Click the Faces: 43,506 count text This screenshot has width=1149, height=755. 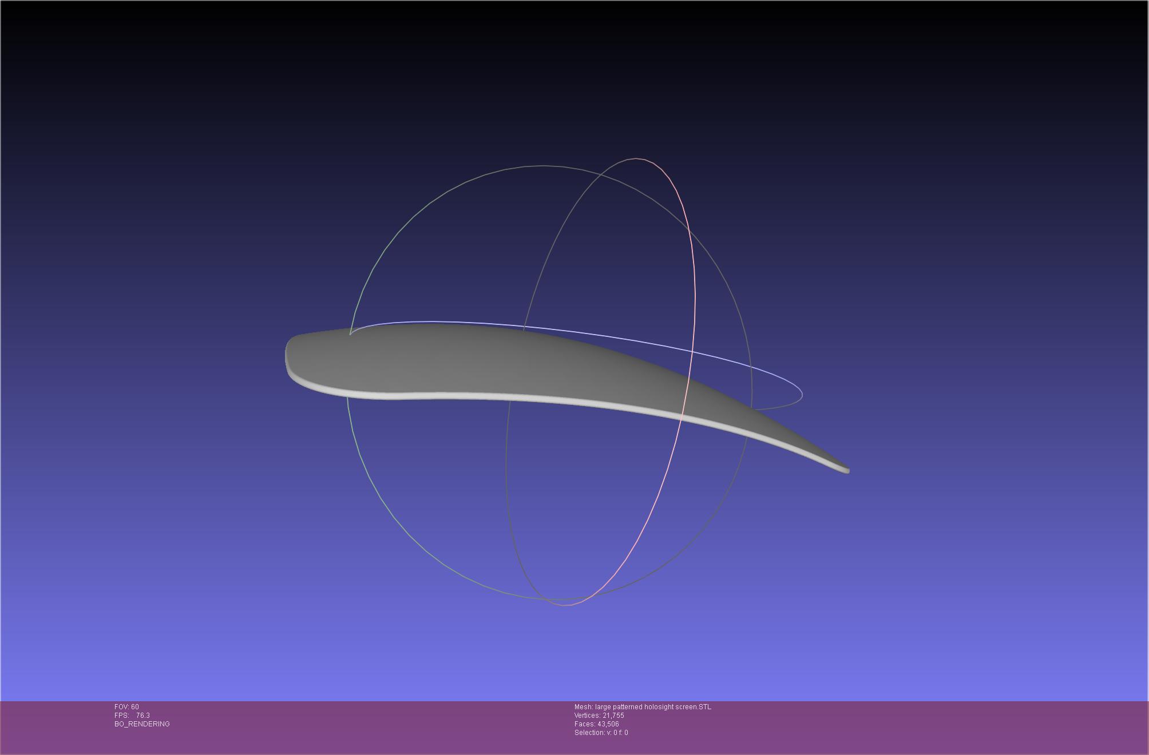[597, 724]
